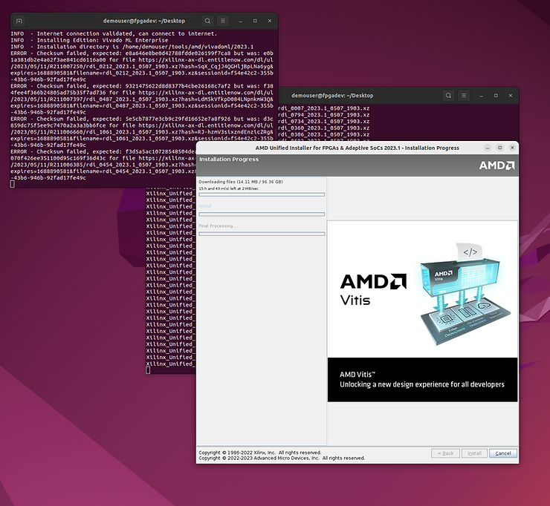
Task: Open hamburger menu in the front terminal window
Action: pyautogui.click(x=223, y=21)
